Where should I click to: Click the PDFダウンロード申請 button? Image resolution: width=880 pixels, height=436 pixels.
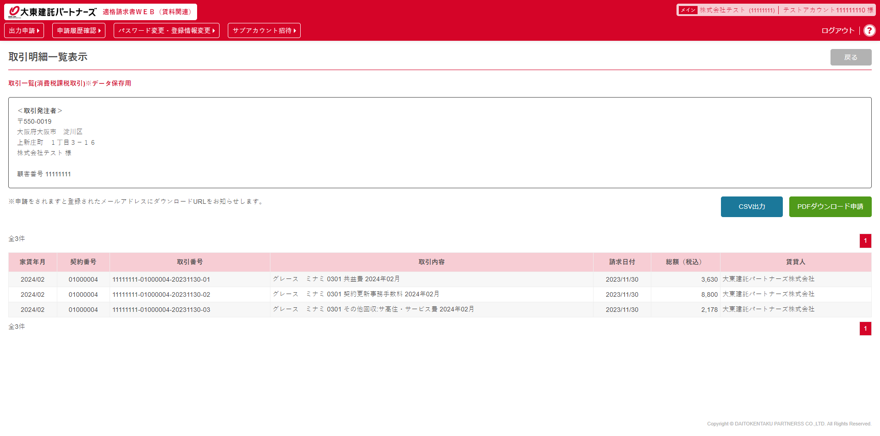pyautogui.click(x=830, y=207)
